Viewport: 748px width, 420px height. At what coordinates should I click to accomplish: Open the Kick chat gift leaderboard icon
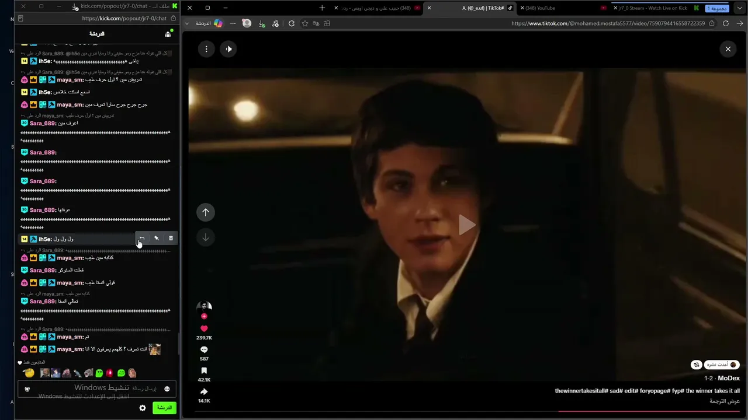168,34
